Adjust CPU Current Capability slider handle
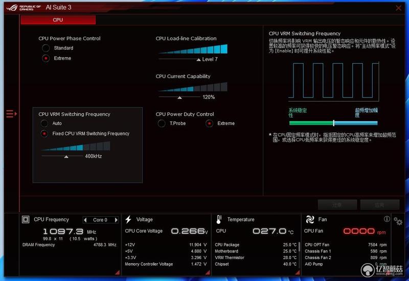409x281 pixels. [179, 97]
